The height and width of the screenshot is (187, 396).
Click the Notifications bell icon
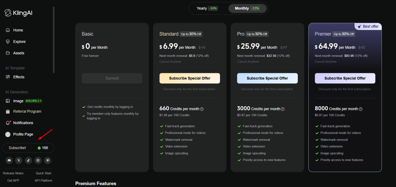click(x=8, y=123)
